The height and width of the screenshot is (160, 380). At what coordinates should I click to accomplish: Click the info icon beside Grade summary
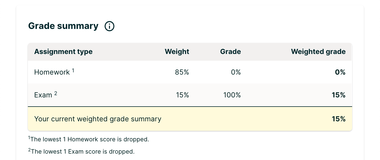(x=109, y=26)
